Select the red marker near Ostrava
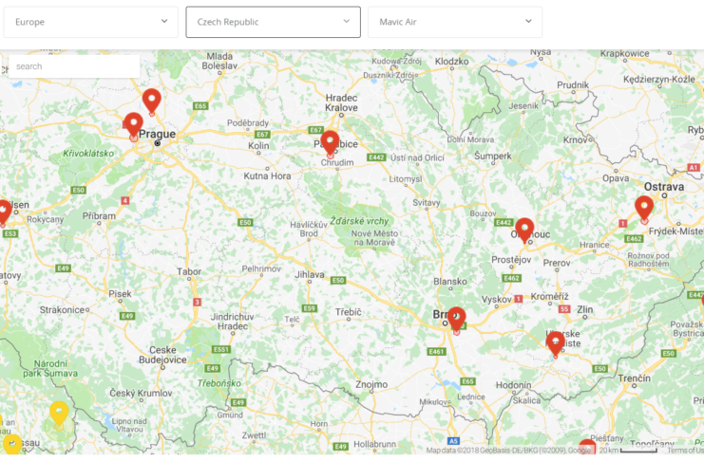Image resolution: width=704 pixels, height=461 pixels. (644, 206)
